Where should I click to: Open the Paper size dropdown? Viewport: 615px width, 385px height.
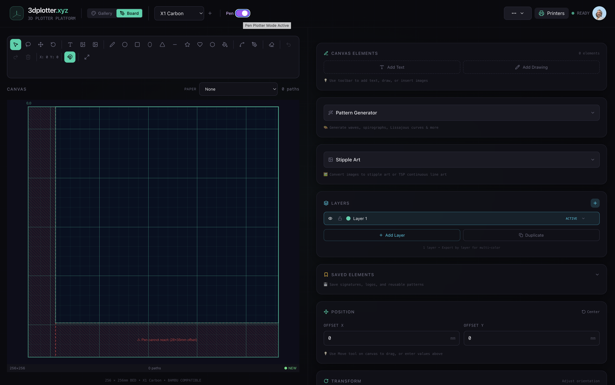tap(238, 89)
